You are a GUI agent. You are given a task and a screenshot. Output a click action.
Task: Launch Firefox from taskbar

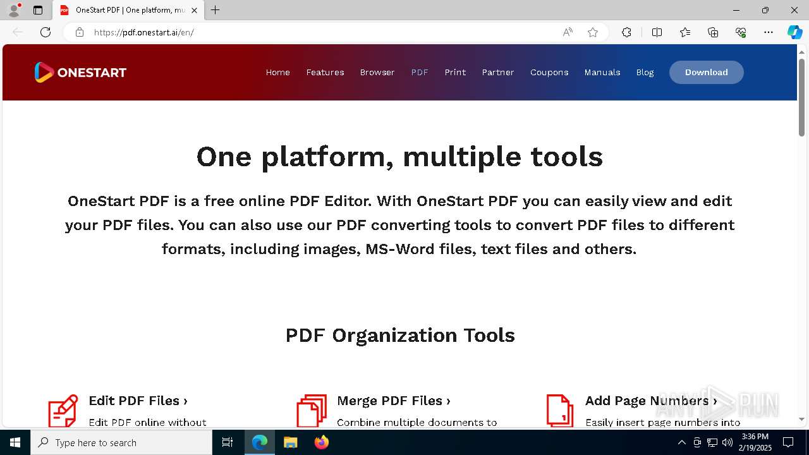(322, 442)
